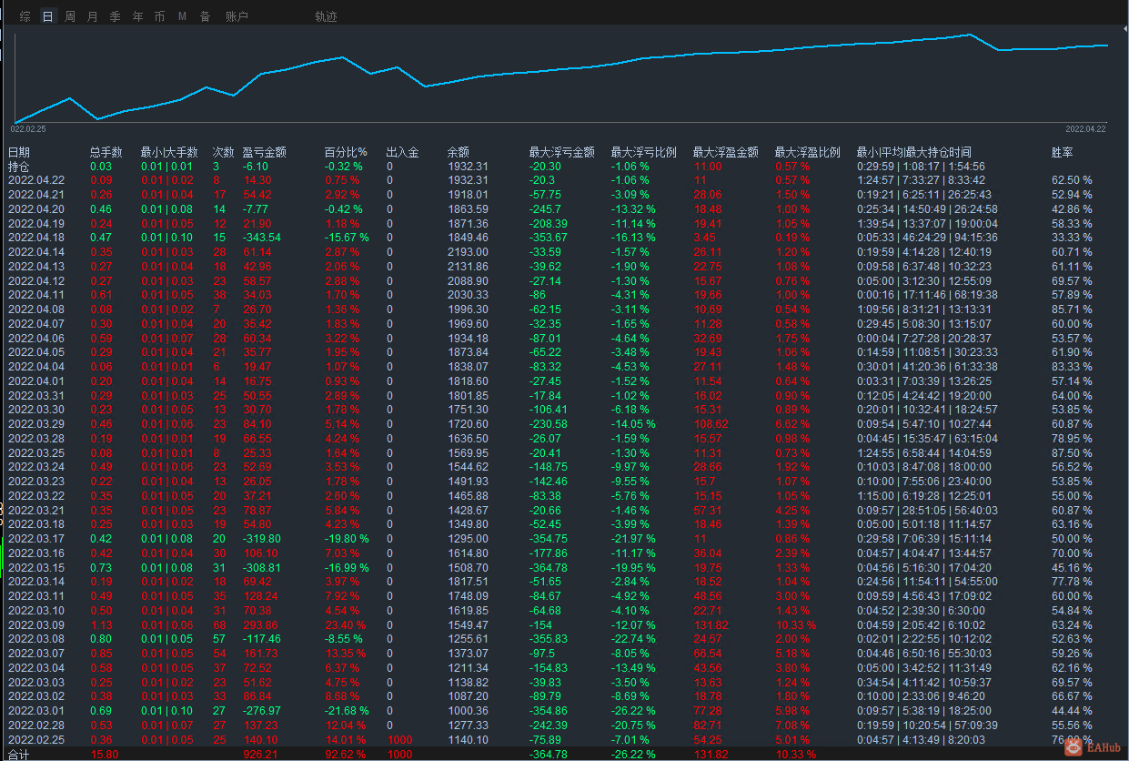Select the 2022.04.18 row date

[x=36, y=238]
